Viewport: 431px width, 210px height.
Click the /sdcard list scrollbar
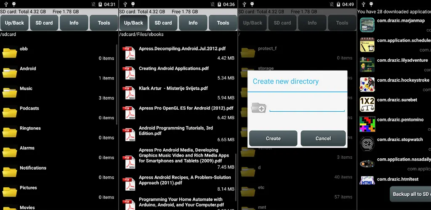tap(117, 84)
